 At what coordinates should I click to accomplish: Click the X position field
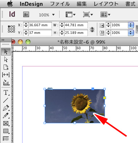[40, 25]
